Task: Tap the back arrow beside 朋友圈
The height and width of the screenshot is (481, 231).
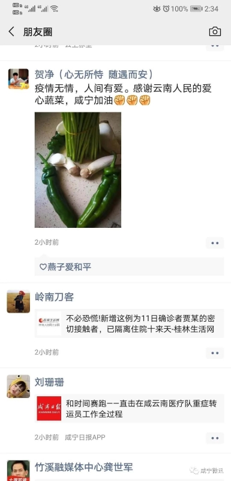Action: [11, 32]
